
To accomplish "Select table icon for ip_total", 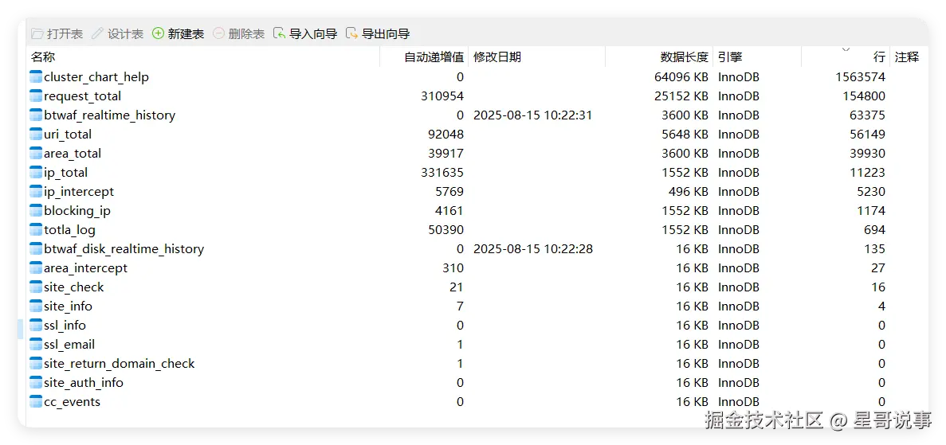I will coord(36,173).
